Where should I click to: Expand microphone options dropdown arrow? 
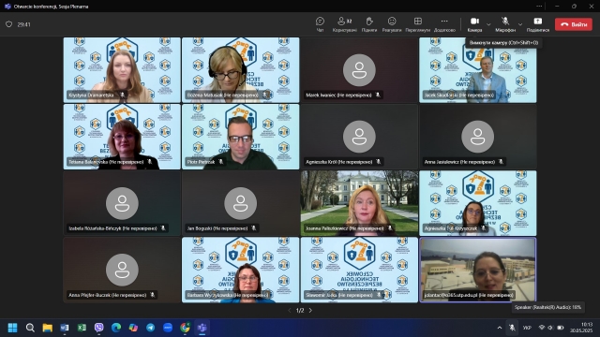pos(520,24)
